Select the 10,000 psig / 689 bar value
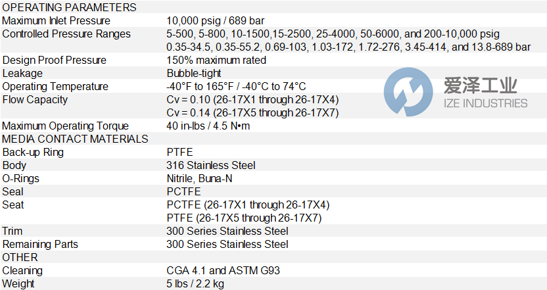 coord(216,20)
